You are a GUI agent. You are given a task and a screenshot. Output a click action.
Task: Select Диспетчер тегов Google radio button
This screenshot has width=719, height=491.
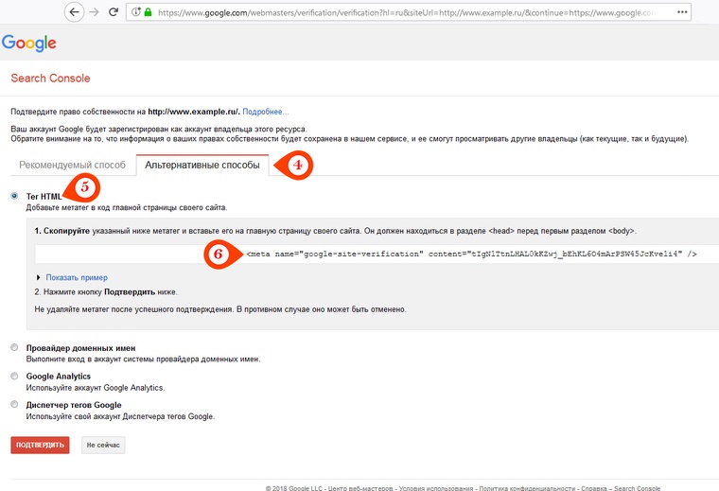point(14,405)
